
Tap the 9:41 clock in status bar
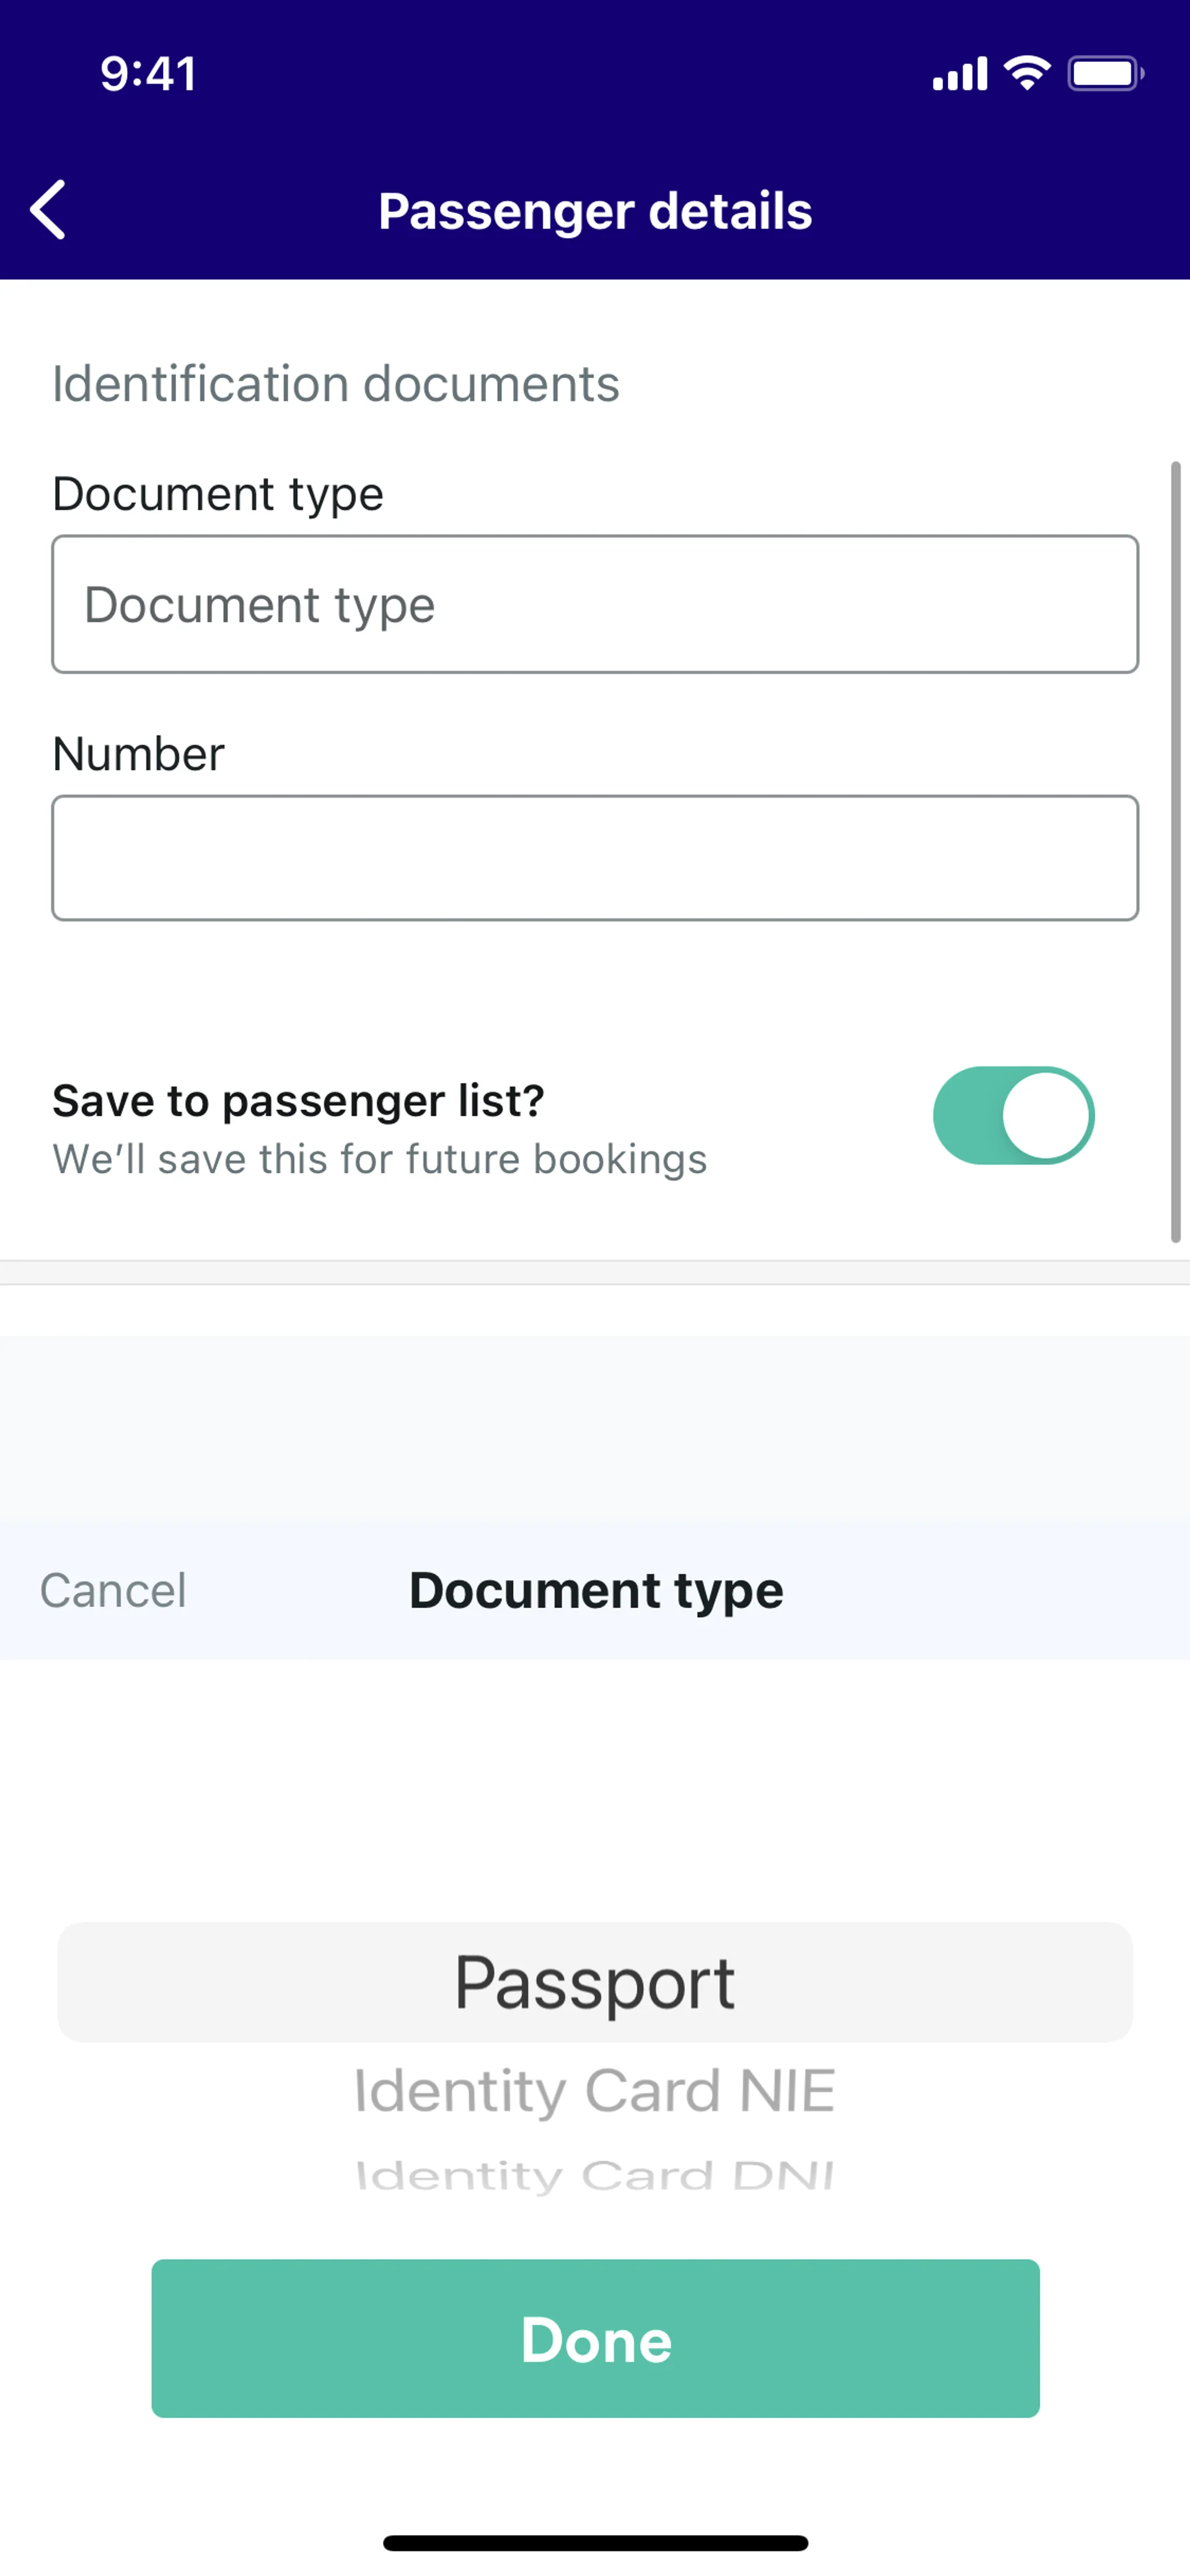(148, 74)
